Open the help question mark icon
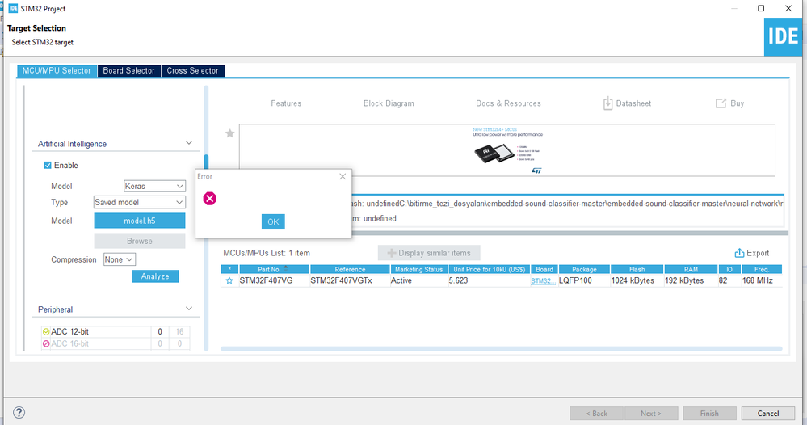The width and height of the screenshot is (807, 425). pyautogui.click(x=19, y=412)
